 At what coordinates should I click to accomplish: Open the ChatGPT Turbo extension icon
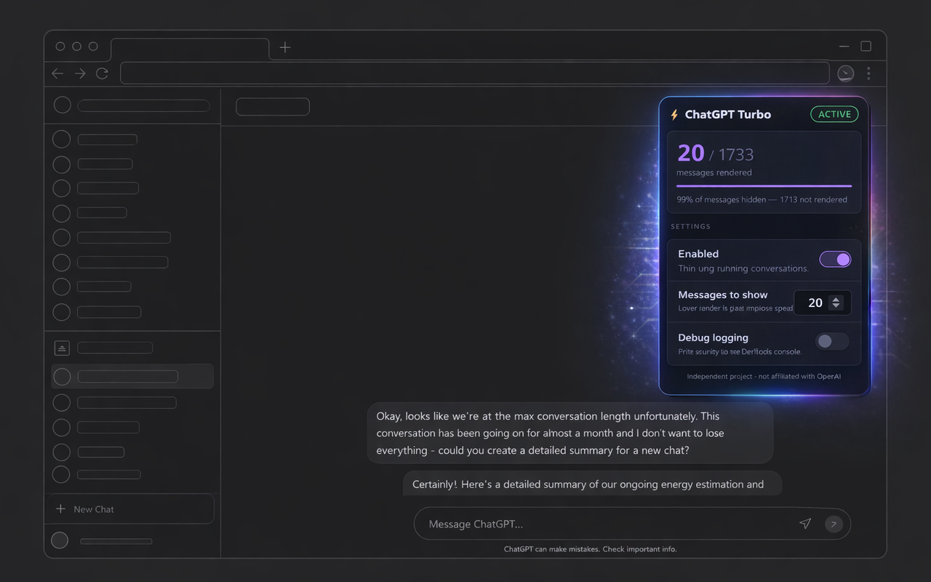[x=845, y=73]
